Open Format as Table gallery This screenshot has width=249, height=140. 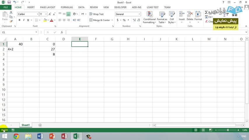pyautogui.click(x=162, y=17)
